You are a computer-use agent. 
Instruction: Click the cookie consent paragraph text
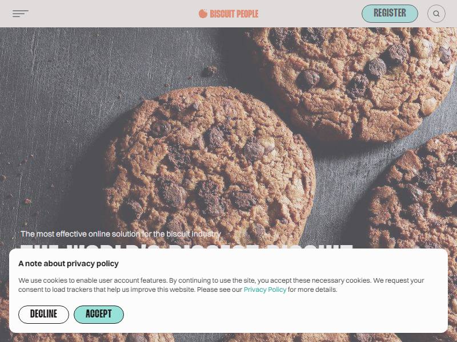(221, 285)
